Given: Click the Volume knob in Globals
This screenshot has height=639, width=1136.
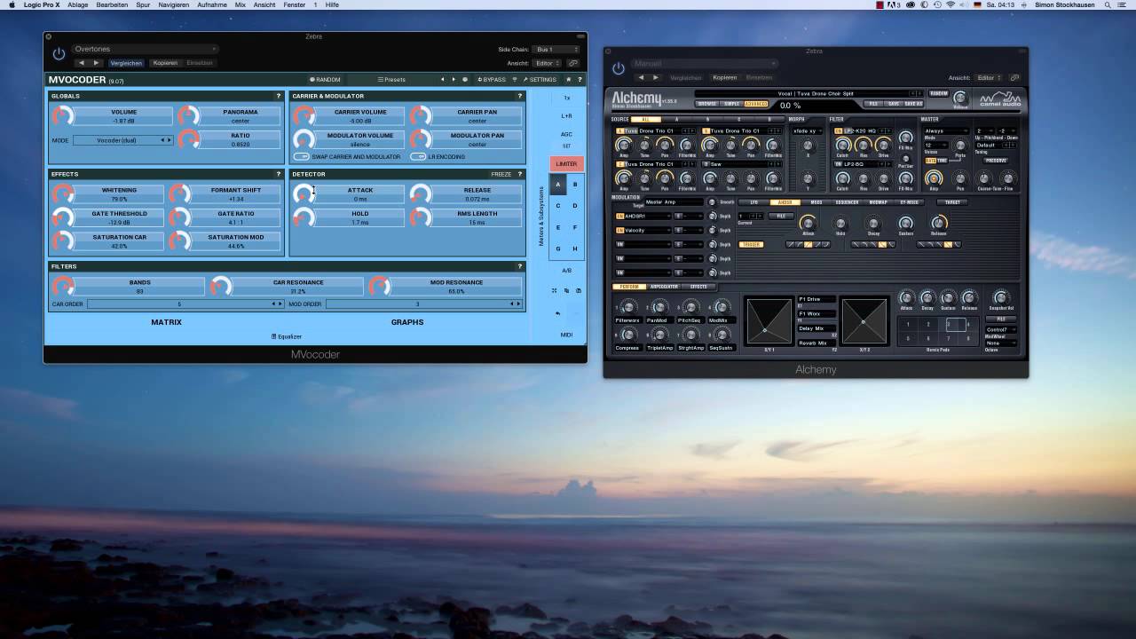Looking at the screenshot, I should point(62,116).
